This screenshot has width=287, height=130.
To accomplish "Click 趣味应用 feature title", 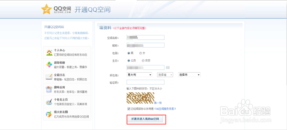I will pyautogui.click(x=59, y=87).
